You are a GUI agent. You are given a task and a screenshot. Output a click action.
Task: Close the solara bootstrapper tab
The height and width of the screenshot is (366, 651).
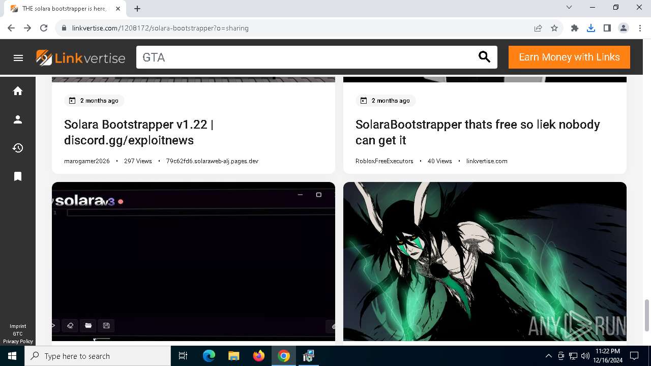coord(118,9)
